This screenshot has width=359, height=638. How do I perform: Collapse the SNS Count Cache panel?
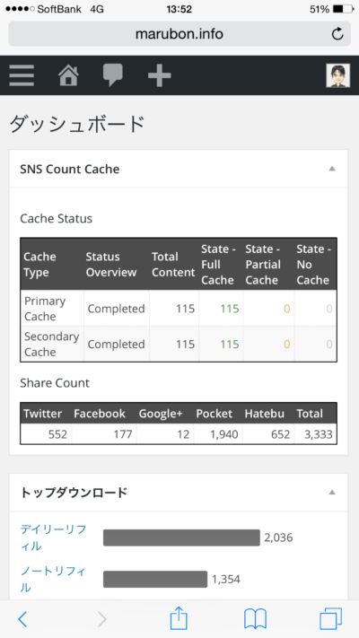pos(332,169)
